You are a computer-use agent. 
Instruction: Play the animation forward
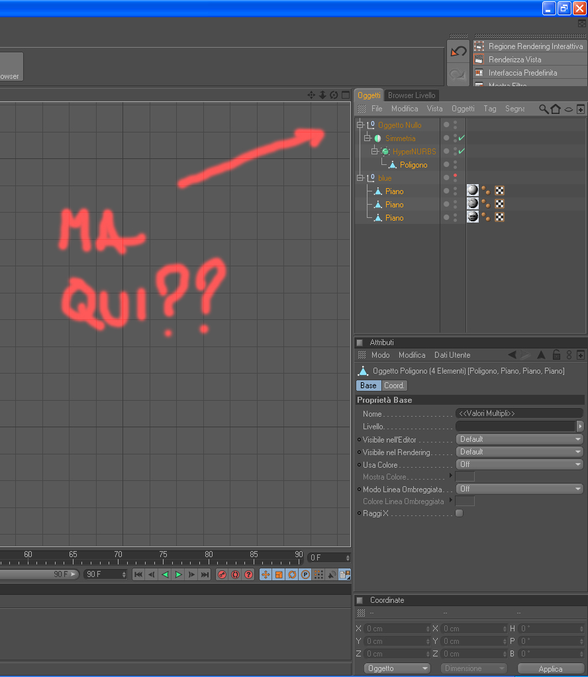tap(178, 574)
